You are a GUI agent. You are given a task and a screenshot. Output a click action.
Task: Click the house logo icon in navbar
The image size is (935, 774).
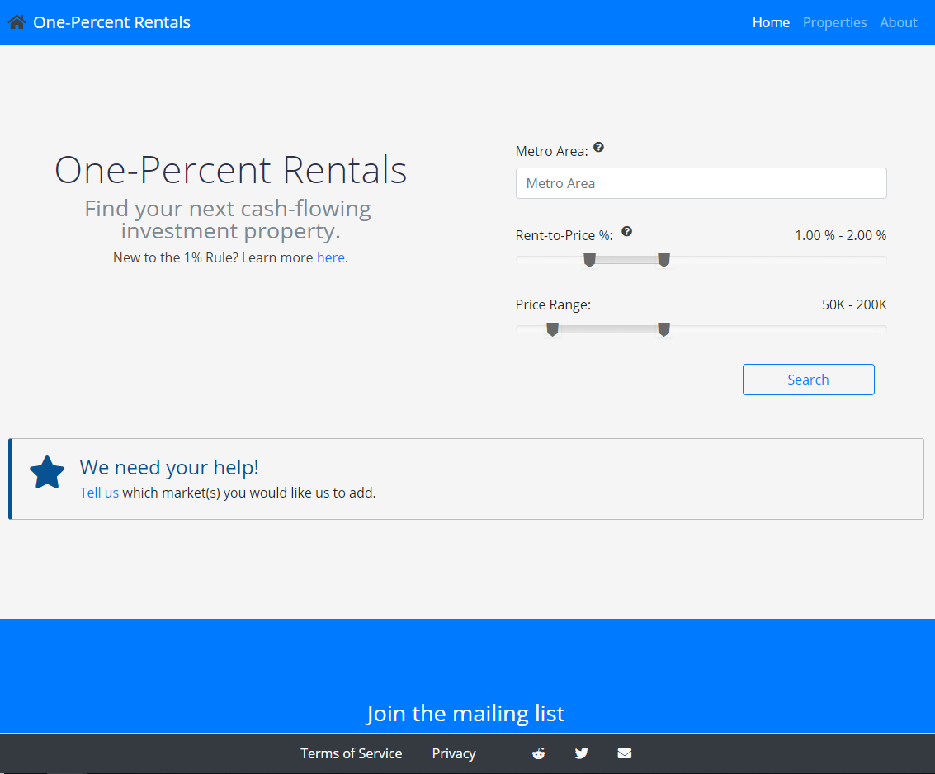pyautogui.click(x=17, y=22)
